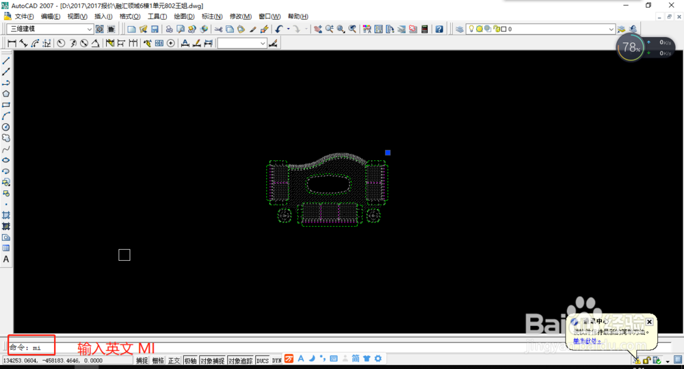
Task: Open the QuickCalc calculator icon
Action: click(424, 29)
